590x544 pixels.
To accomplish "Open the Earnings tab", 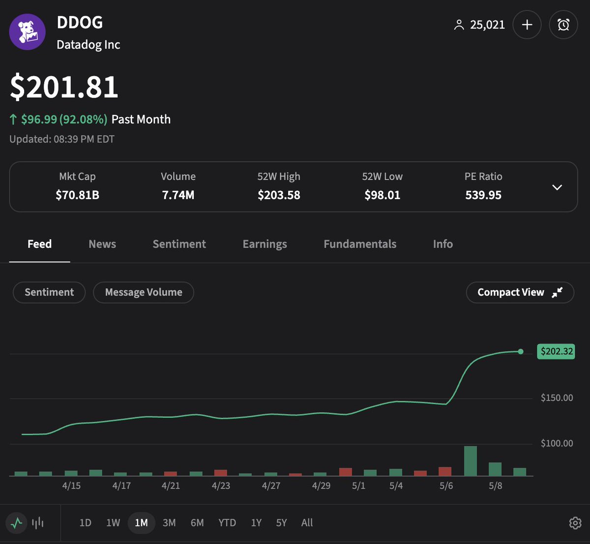I will (x=265, y=244).
